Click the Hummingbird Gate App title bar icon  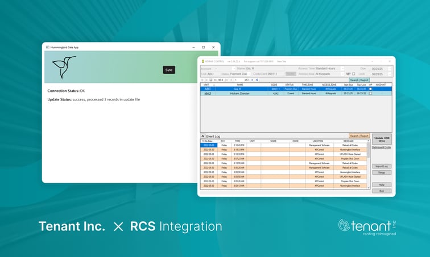(47, 47)
